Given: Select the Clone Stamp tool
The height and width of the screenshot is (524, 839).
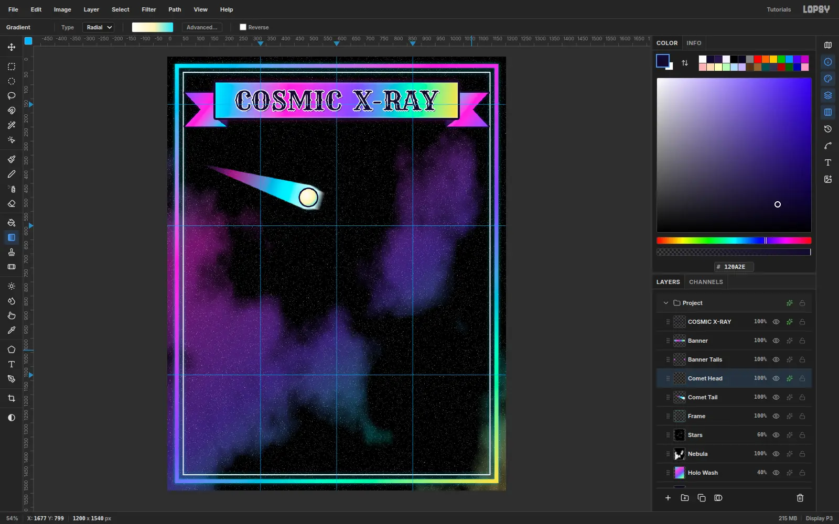Looking at the screenshot, I should coord(12,252).
